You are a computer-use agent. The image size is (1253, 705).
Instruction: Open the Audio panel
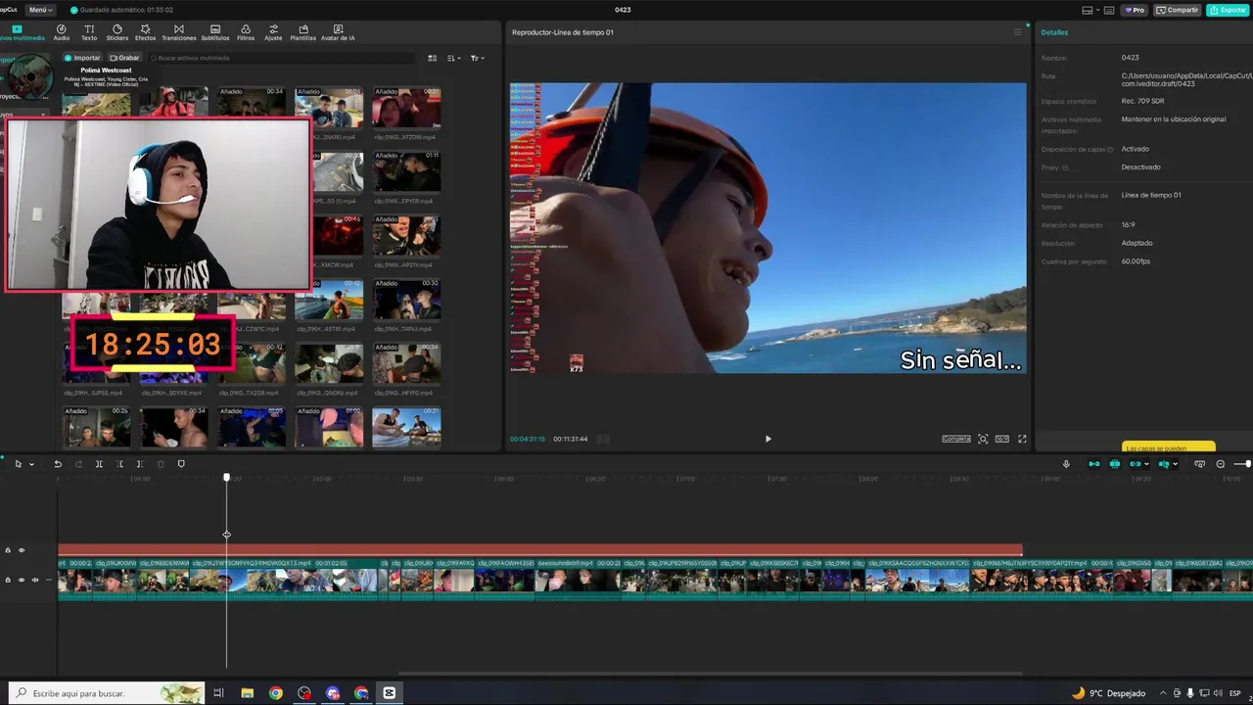click(61, 32)
